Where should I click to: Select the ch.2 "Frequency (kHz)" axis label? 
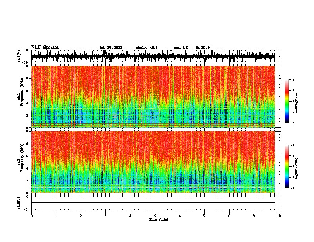(x=22, y=157)
